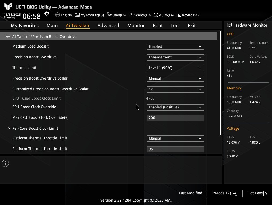The image size is (272, 205).
Task: Click the Last Modified button
Action: pos(191,193)
